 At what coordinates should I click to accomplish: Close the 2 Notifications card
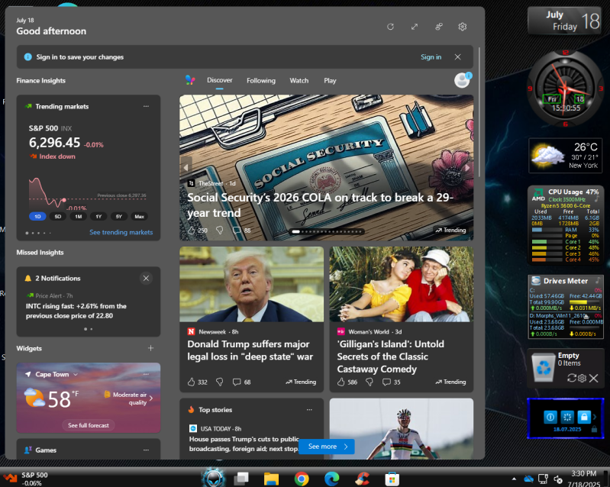(146, 278)
